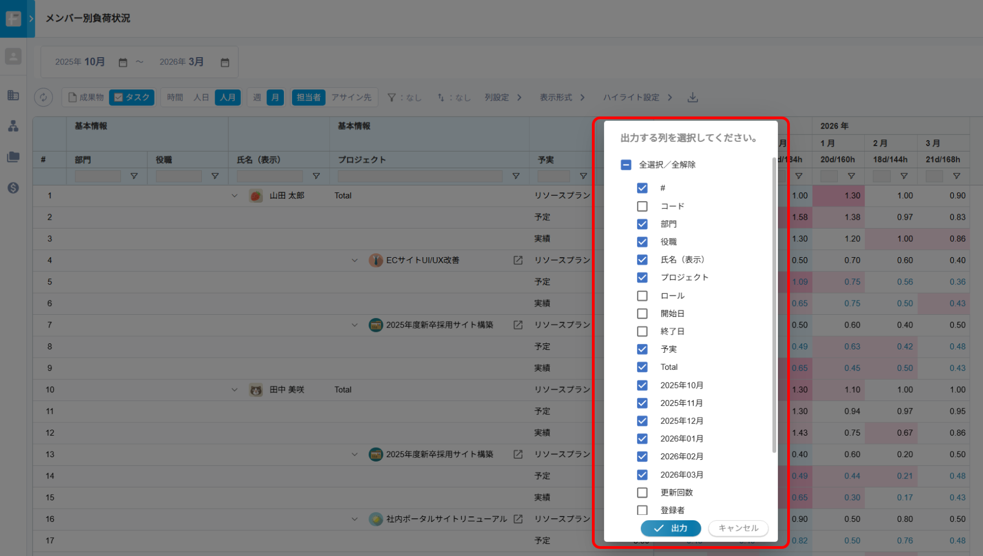Click the 部門 column filter text field
983x556 pixels.
98,176
